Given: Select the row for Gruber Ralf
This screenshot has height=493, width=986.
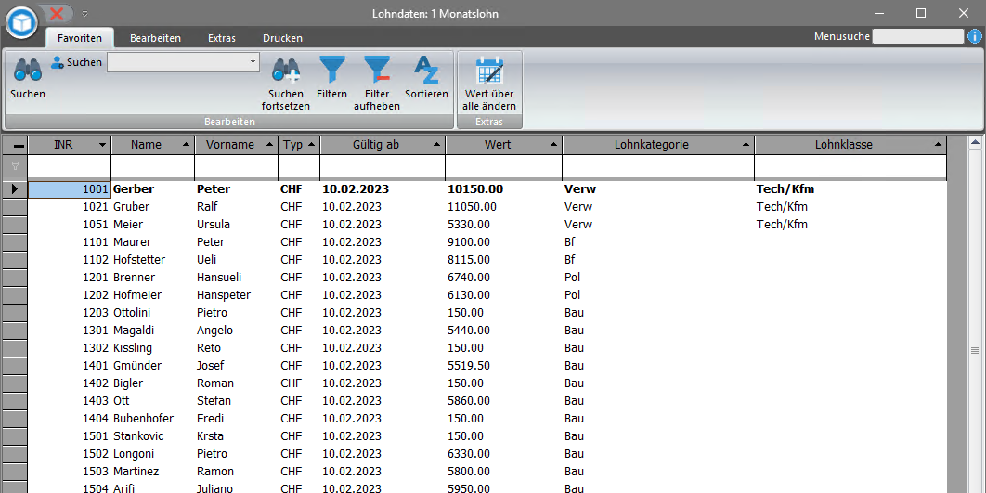Looking at the screenshot, I should point(130,207).
